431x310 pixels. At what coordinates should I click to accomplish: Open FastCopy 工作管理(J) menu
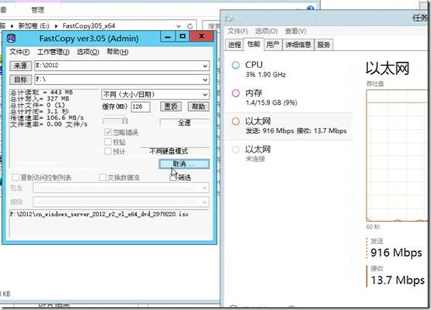pos(54,52)
